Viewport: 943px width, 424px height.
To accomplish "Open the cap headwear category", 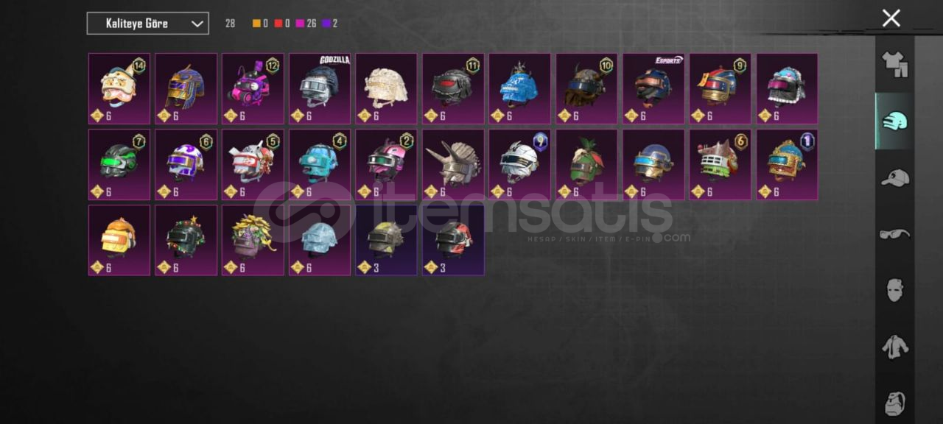I will (894, 177).
